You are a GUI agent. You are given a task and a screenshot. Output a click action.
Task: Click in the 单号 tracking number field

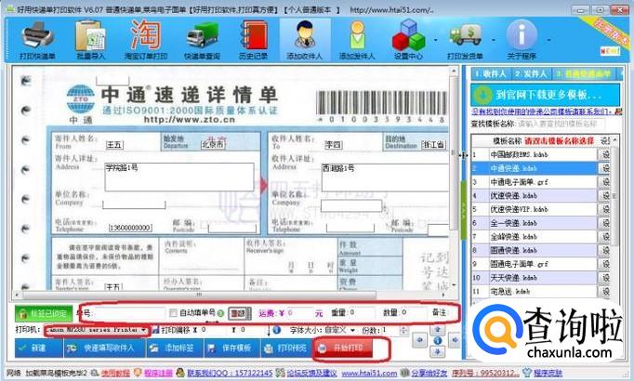coord(130,313)
